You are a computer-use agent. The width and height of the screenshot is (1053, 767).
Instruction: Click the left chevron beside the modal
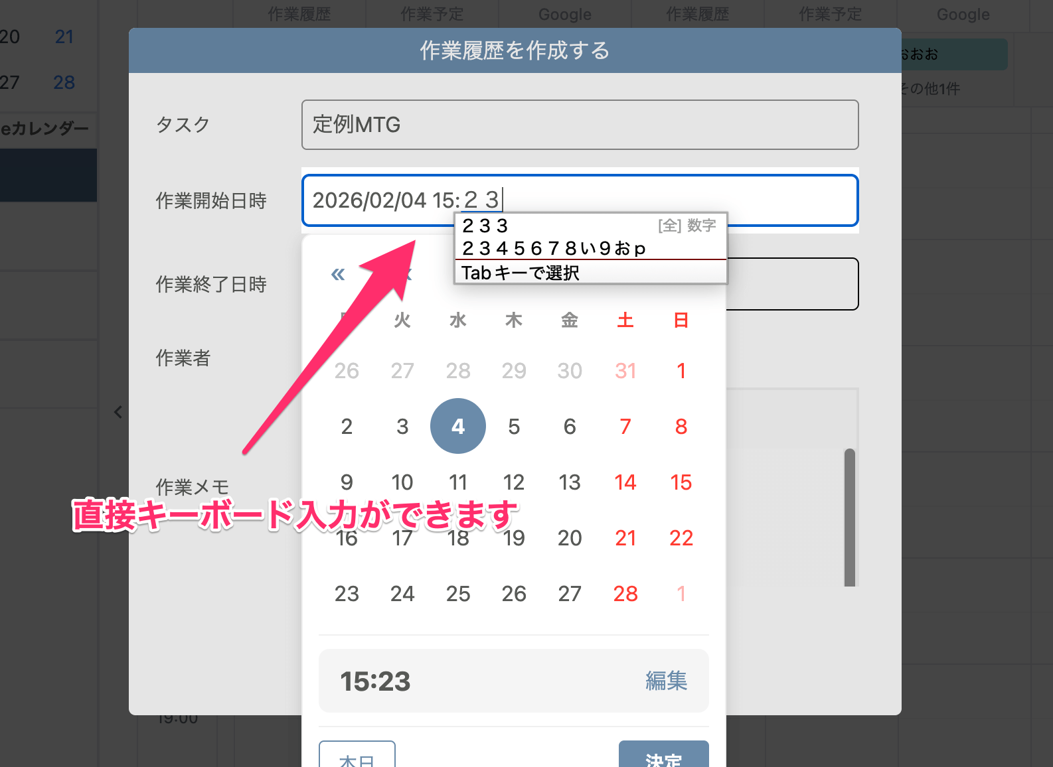[x=118, y=412]
